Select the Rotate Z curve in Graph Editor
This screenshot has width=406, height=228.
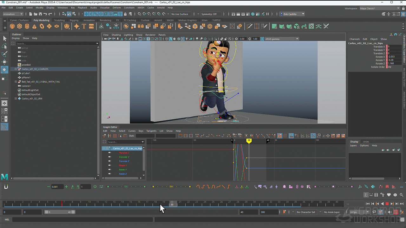point(123,174)
